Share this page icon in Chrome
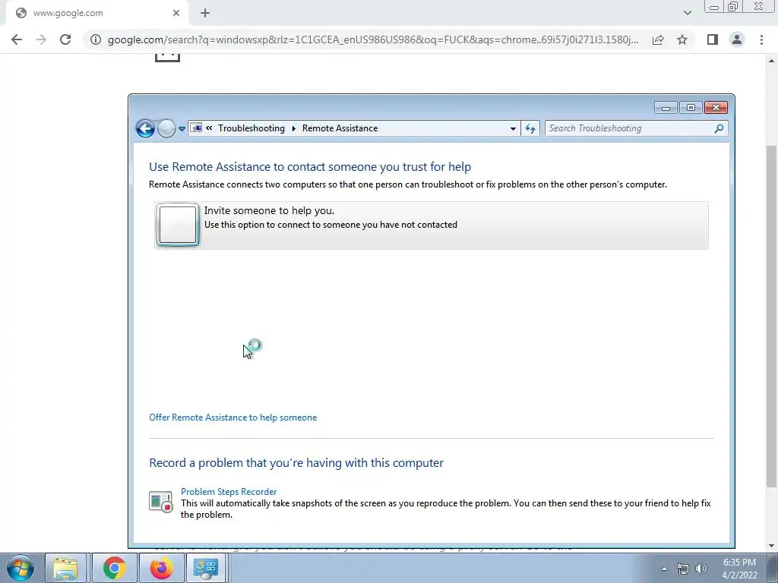Screen dimensions: 778x583 (658, 39)
